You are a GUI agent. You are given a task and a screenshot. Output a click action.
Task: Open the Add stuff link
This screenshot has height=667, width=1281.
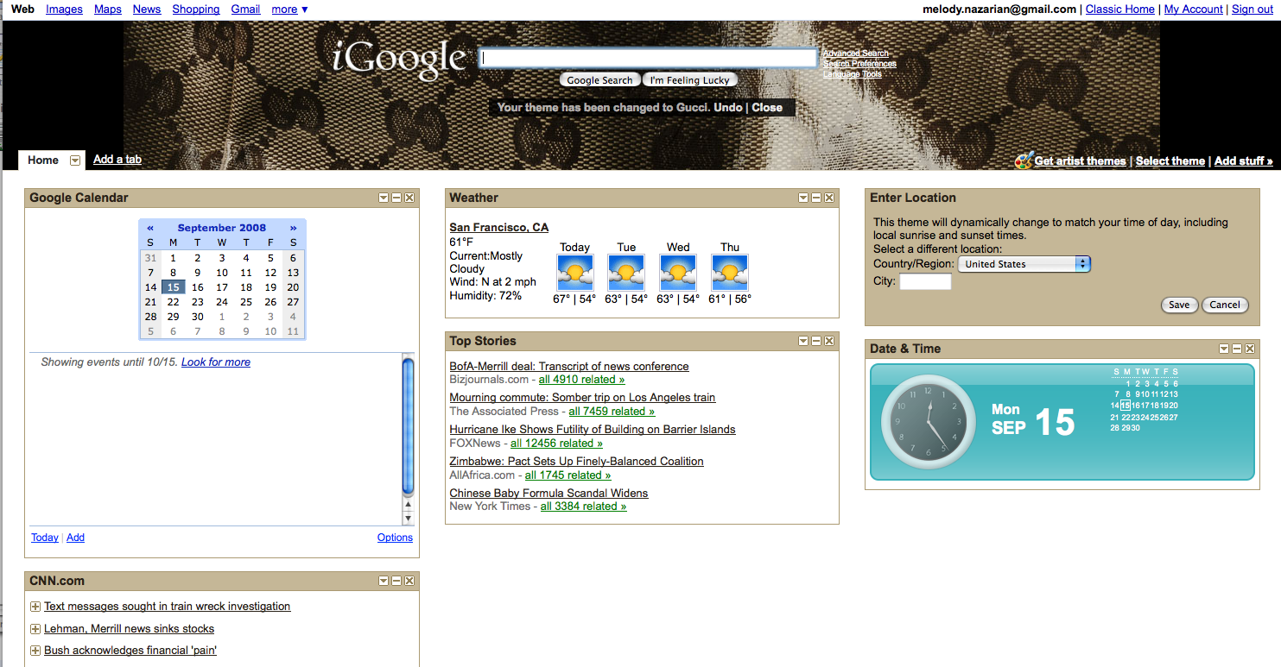(1244, 161)
